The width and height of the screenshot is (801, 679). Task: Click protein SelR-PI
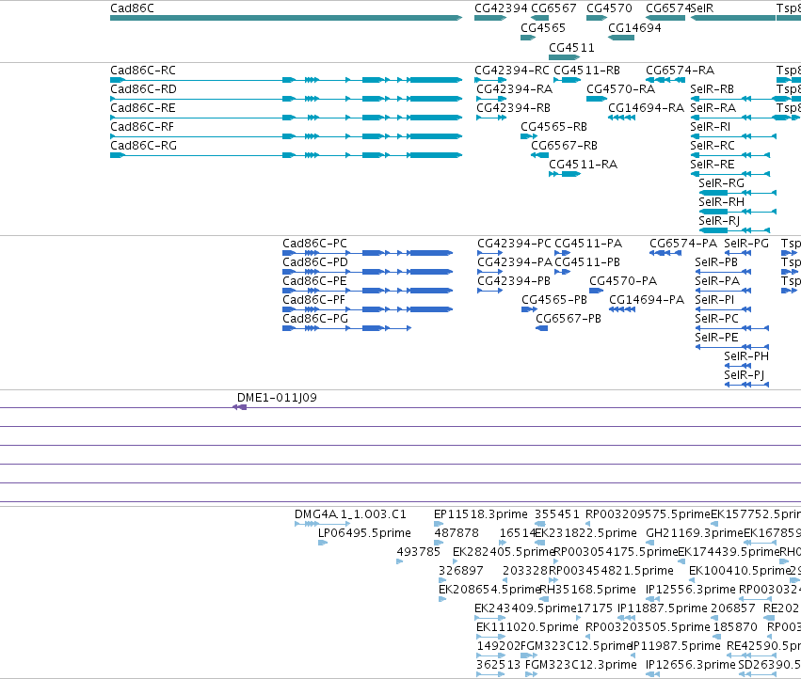(724, 309)
